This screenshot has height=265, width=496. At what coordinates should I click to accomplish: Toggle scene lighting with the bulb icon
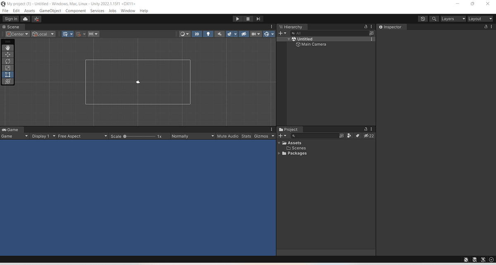point(208,34)
